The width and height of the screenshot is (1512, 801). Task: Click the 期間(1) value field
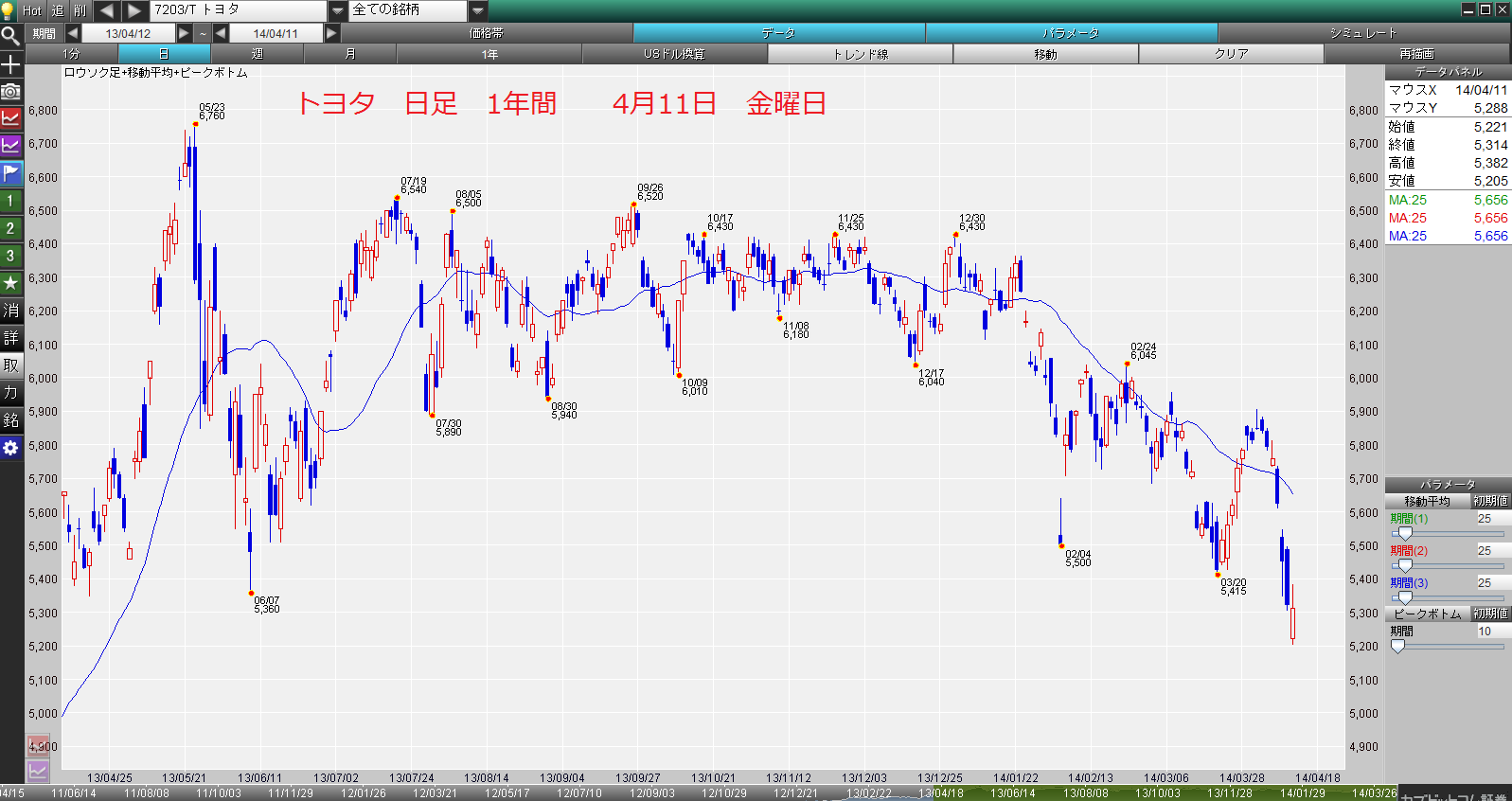pyautogui.click(x=1493, y=519)
